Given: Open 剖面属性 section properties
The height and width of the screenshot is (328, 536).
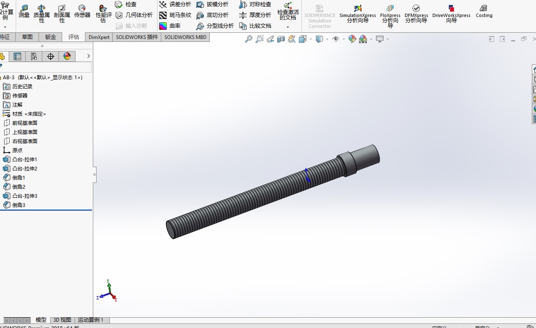Looking at the screenshot, I should click(x=62, y=14).
